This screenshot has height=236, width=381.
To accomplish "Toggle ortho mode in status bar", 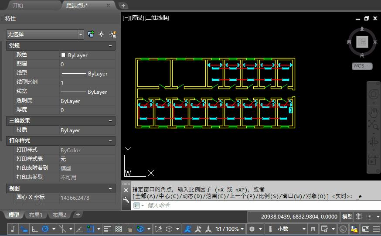I will [x=35, y=229].
